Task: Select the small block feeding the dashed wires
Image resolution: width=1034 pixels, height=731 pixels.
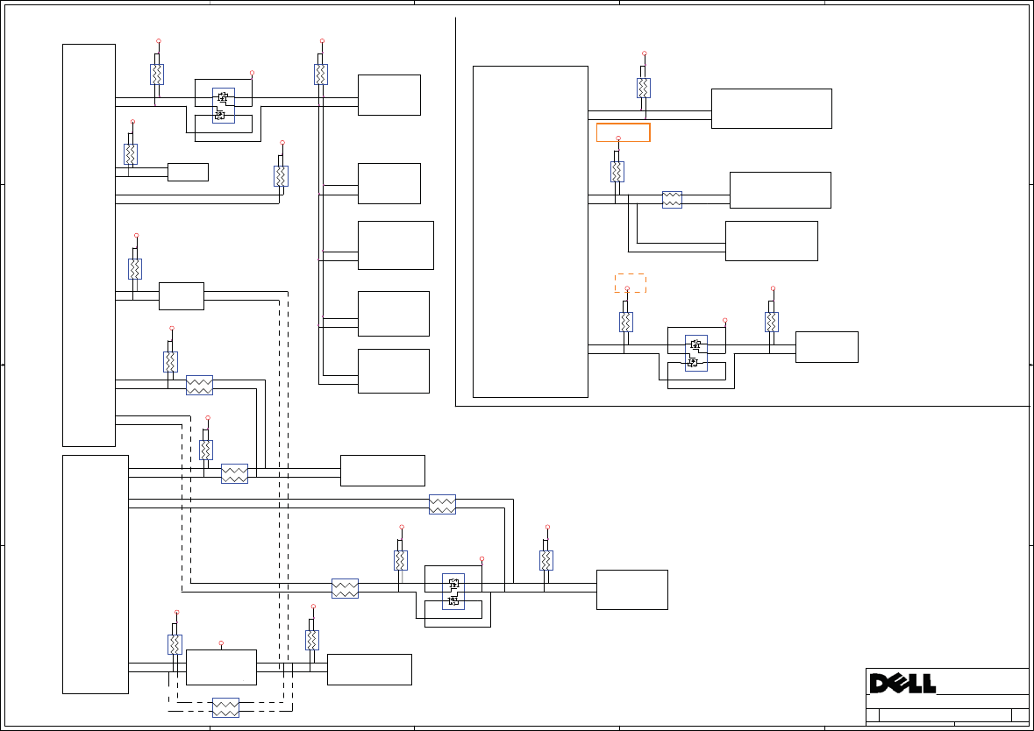Action: pyautogui.click(x=182, y=296)
